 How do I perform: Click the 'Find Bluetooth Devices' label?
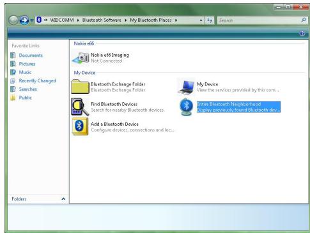click(114, 104)
